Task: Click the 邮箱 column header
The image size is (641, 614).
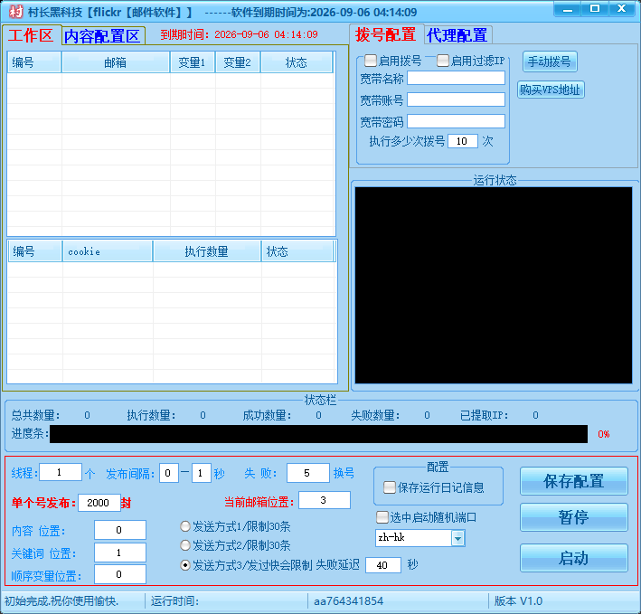Action: (x=115, y=63)
